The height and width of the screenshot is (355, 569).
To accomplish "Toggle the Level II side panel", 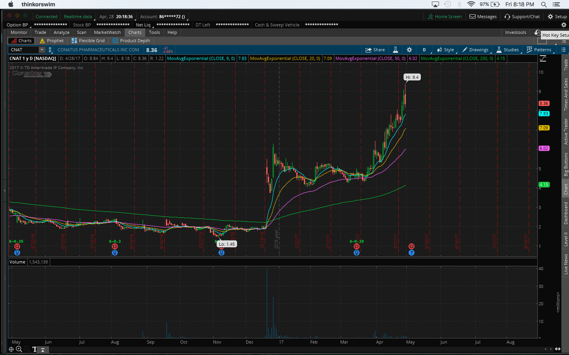I will pos(565,239).
